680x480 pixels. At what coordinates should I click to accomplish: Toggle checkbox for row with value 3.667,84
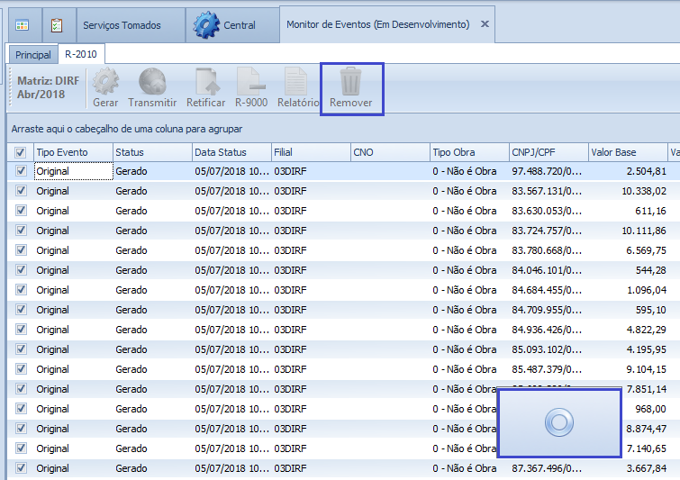click(21, 468)
